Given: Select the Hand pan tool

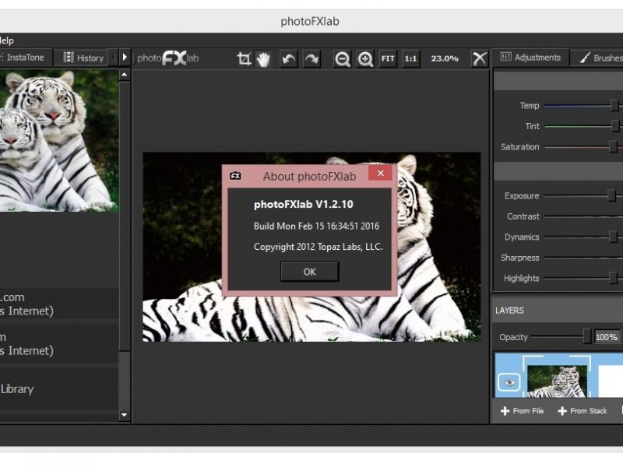Looking at the screenshot, I should [263, 59].
